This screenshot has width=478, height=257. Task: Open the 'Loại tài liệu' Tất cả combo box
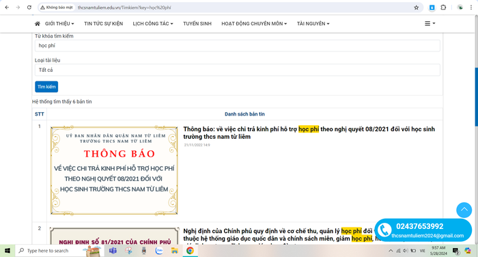click(237, 70)
